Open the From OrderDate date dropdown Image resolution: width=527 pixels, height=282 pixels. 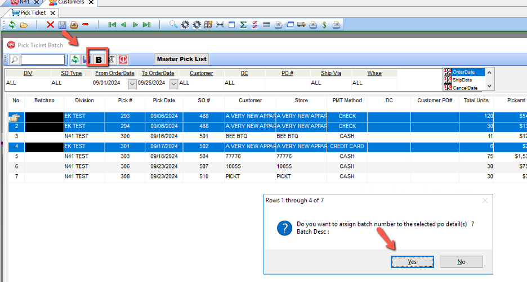pyautogui.click(x=132, y=83)
